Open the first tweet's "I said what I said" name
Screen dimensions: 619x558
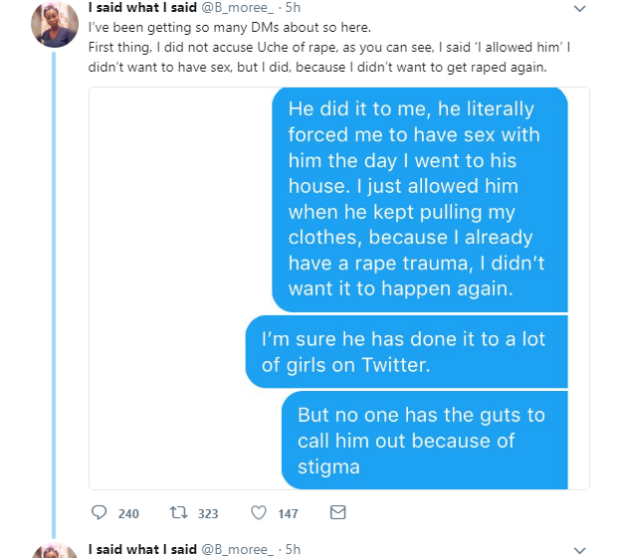coord(142,8)
